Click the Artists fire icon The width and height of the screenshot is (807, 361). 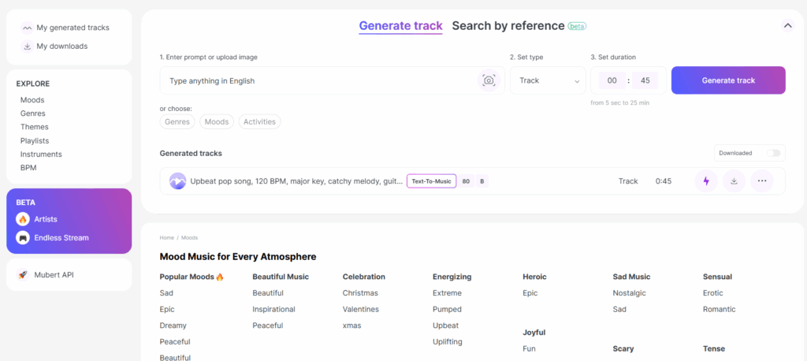(23, 219)
